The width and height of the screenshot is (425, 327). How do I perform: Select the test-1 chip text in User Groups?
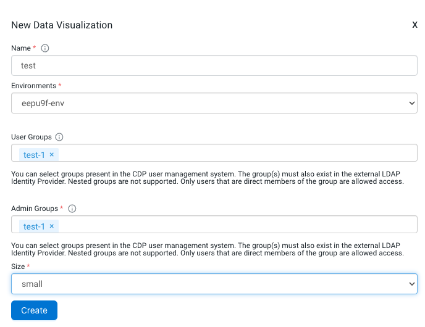click(x=34, y=155)
